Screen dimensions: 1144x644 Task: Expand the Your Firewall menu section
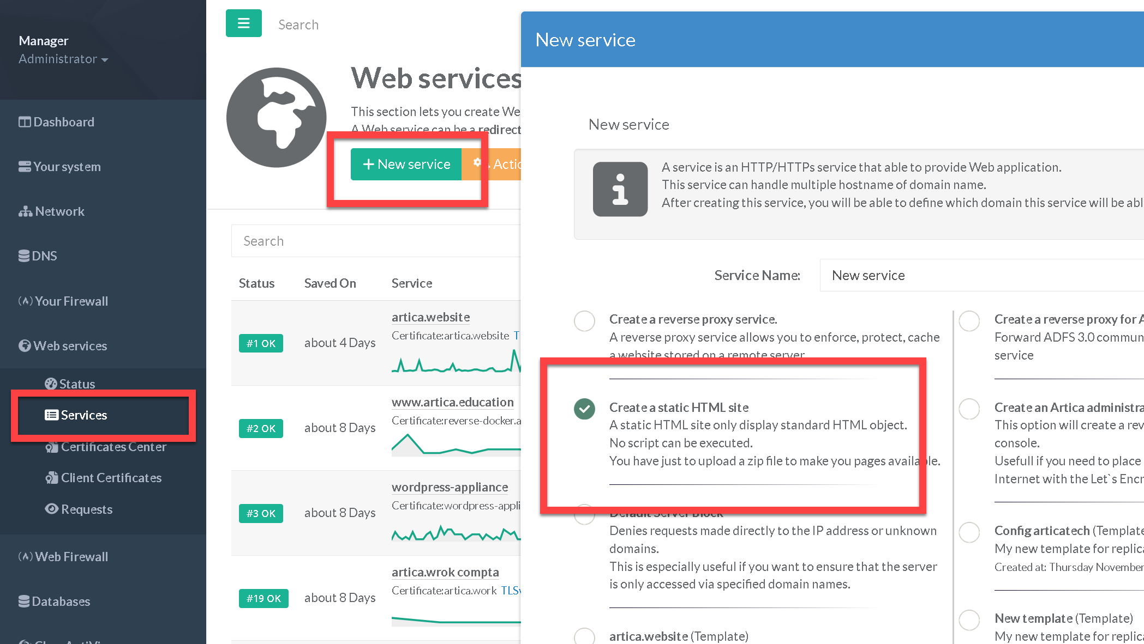[71, 301]
